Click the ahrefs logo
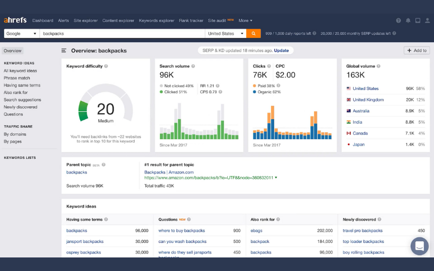Screen dimensions: 434x271 [x=15, y=20]
